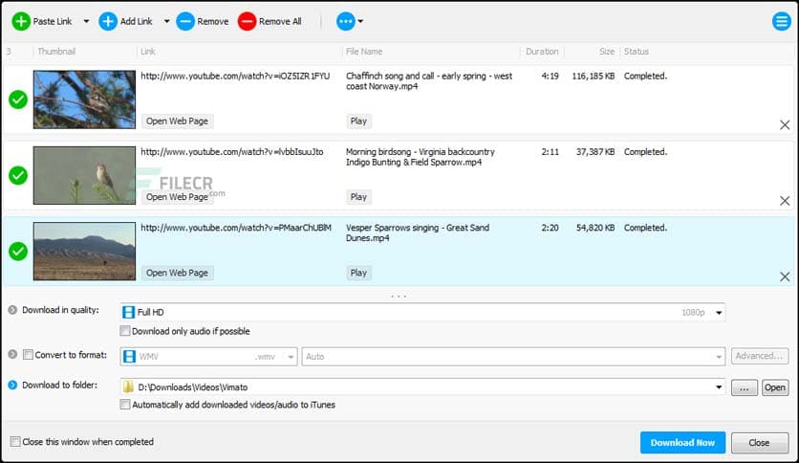Select the Great Sand Dunes thumbnail
The width and height of the screenshot is (799, 463).
pyautogui.click(x=85, y=252)
